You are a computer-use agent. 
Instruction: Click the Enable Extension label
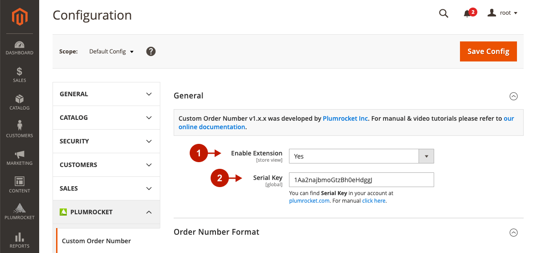pyautogui.click(x=256, y=153)
